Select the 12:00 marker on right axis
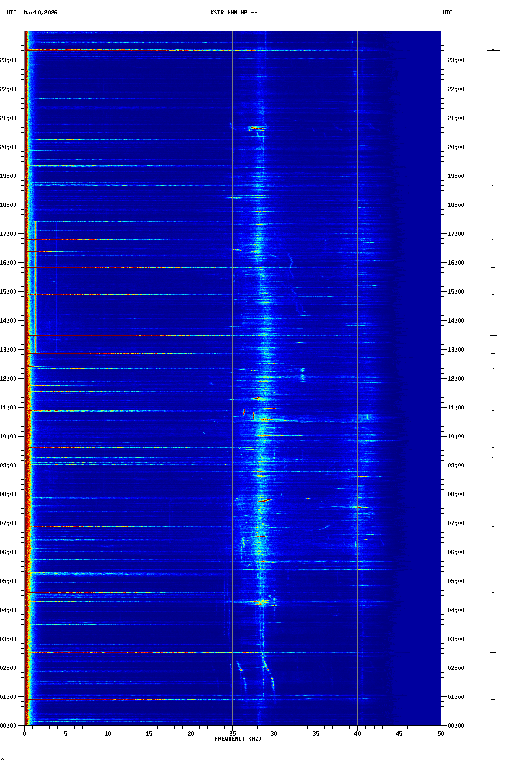The height and width of the screenshot is (764, 514). click(x=456, y=379)
